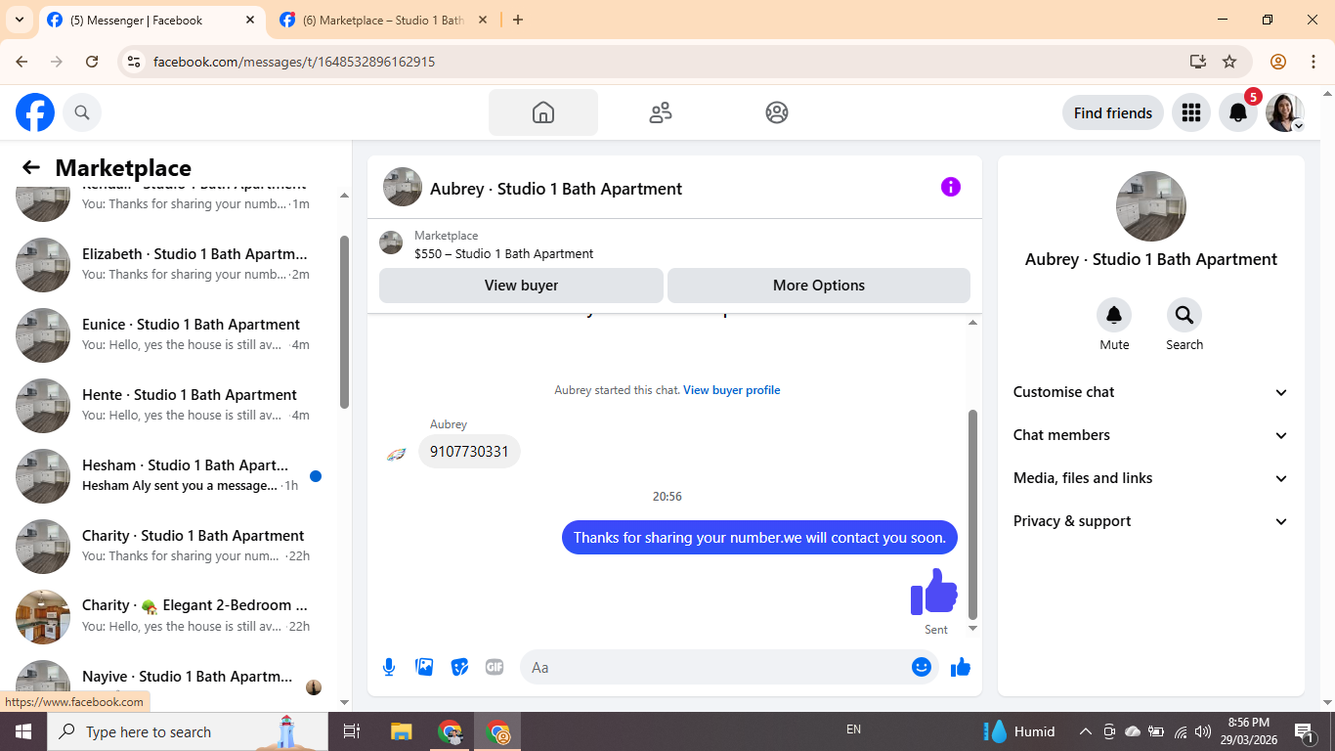The image size is (1335, 751).
Task: Click the 9107730331 message bubble
Action: (x=469, y=452)
